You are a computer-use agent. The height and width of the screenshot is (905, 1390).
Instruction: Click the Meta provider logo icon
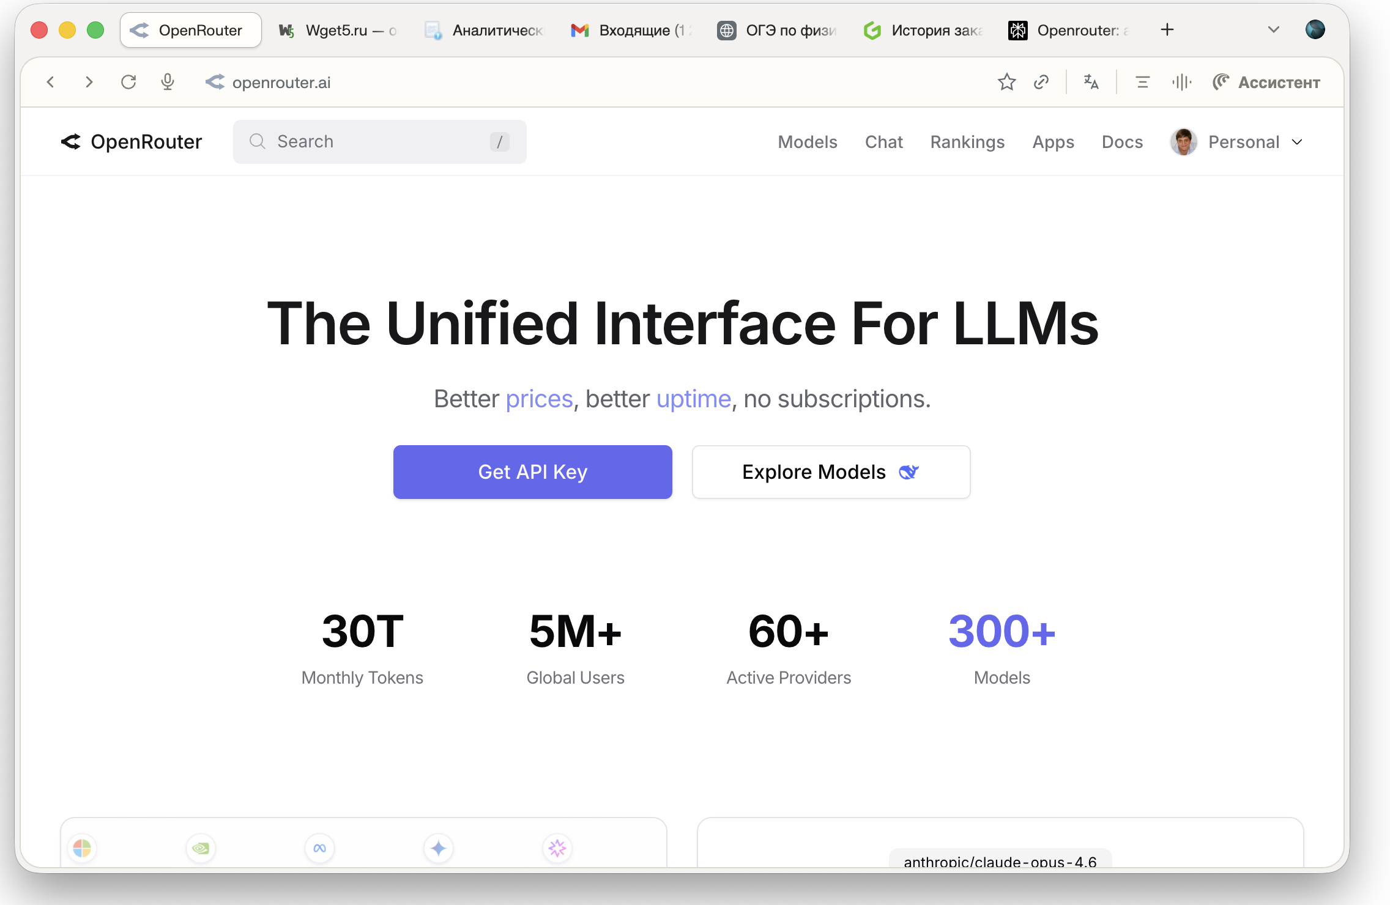click(x=319, y=848)
